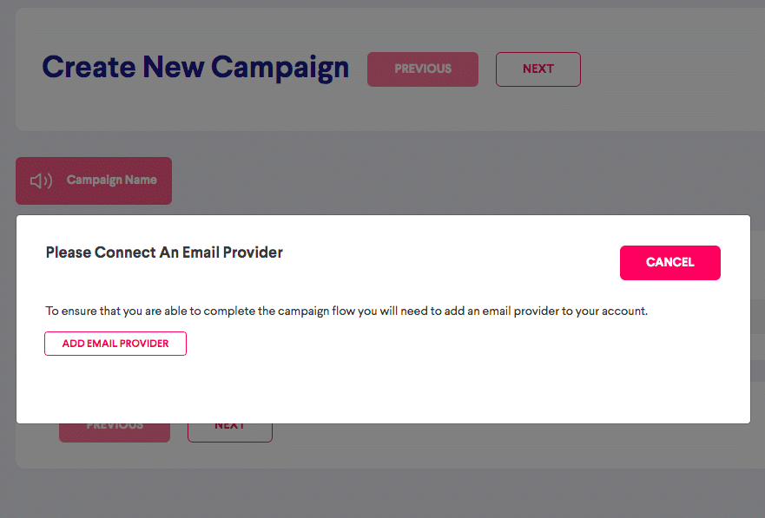Go to NEXT step in header
Image resolution: width=765 pixels, height=518 pixels.
pyautogui.click(x=538, y=69)
